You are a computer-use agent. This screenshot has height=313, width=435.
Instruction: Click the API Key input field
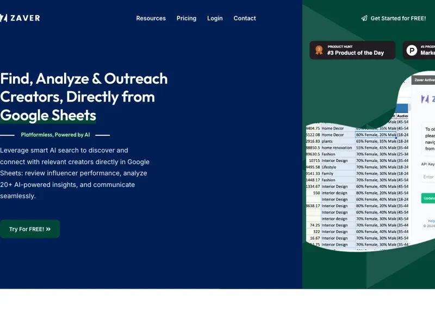428,177
